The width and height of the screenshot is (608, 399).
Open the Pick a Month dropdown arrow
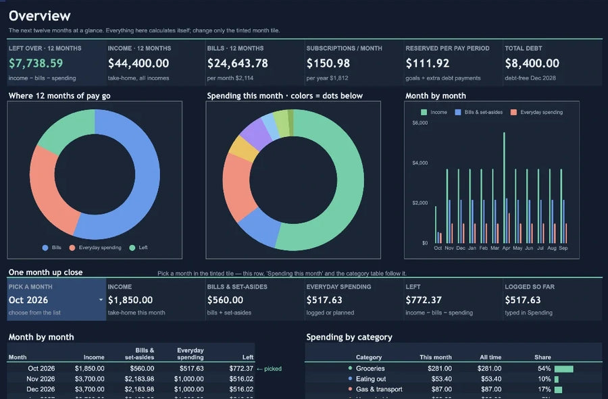[x=101, y=300]
